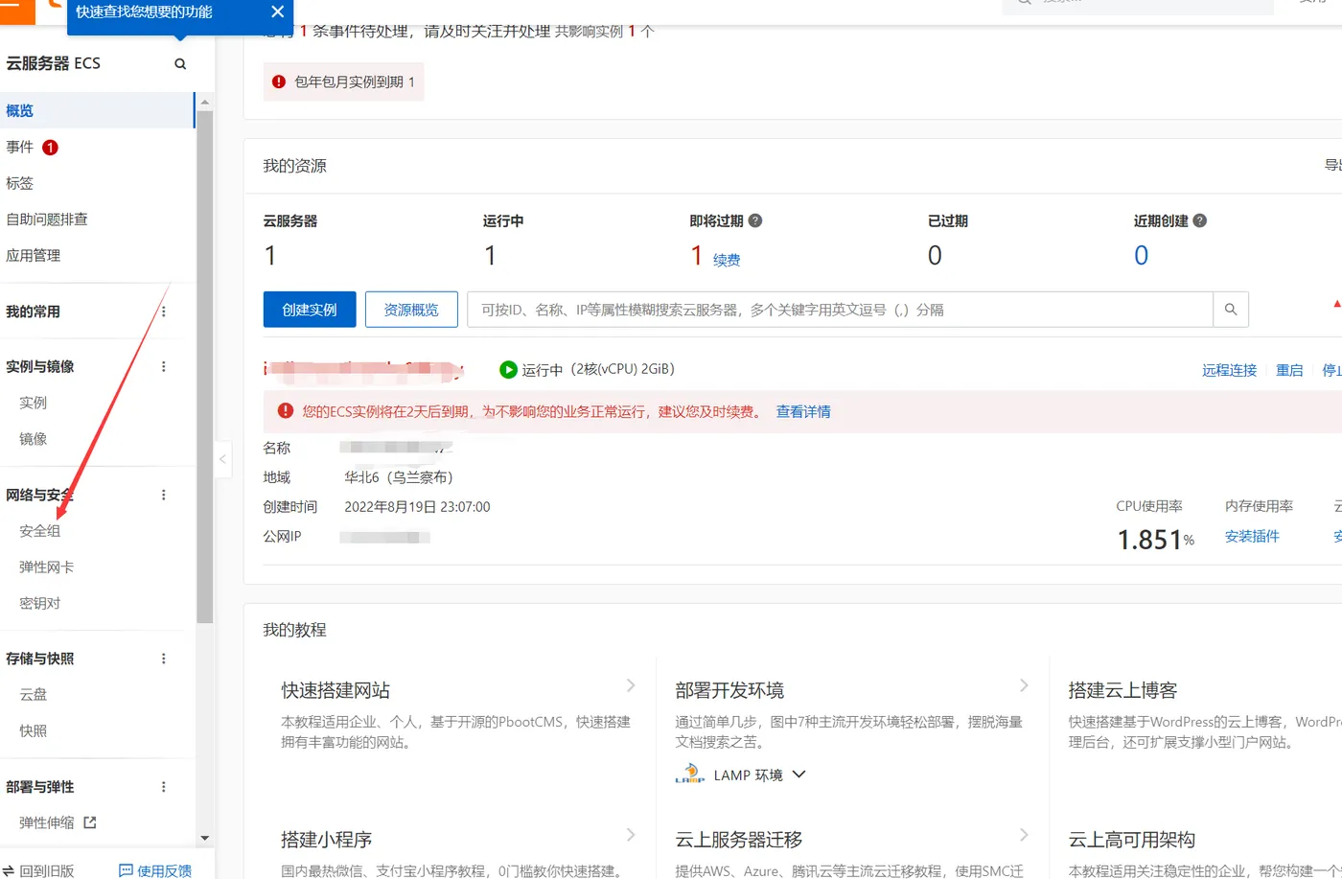Click 续费 renewal link

click(x=727, y=260)
